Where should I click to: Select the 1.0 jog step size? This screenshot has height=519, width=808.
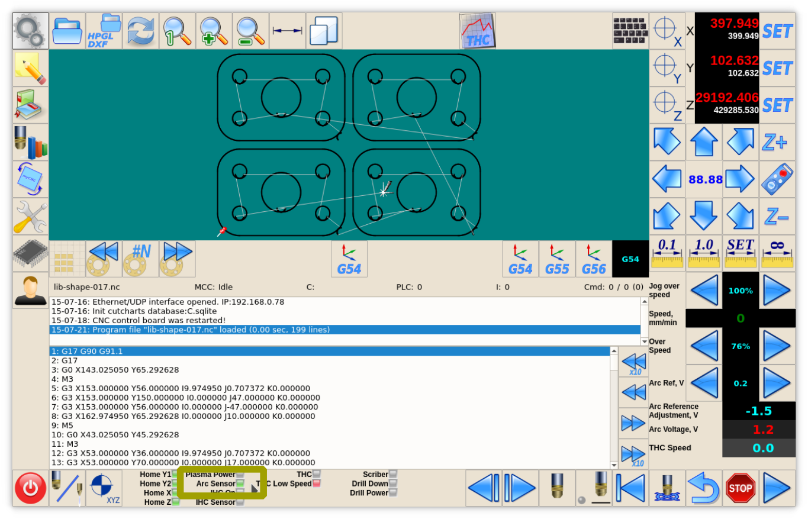[x=704, y=253]
